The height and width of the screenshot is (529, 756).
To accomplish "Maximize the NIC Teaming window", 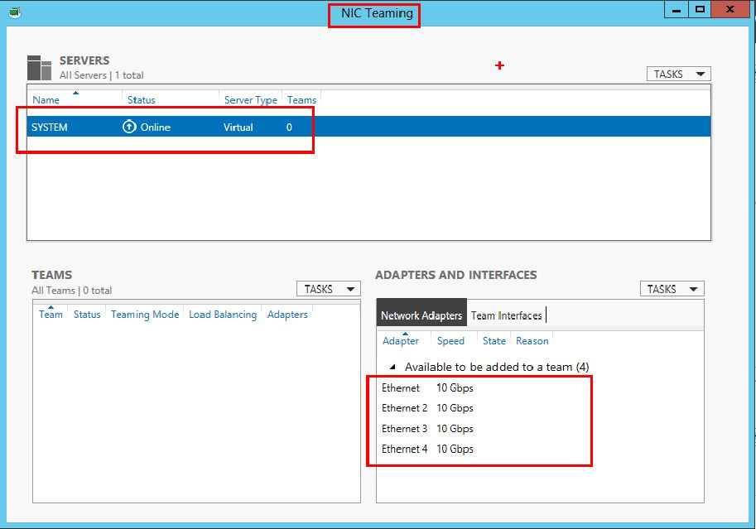I will [700, 9].
